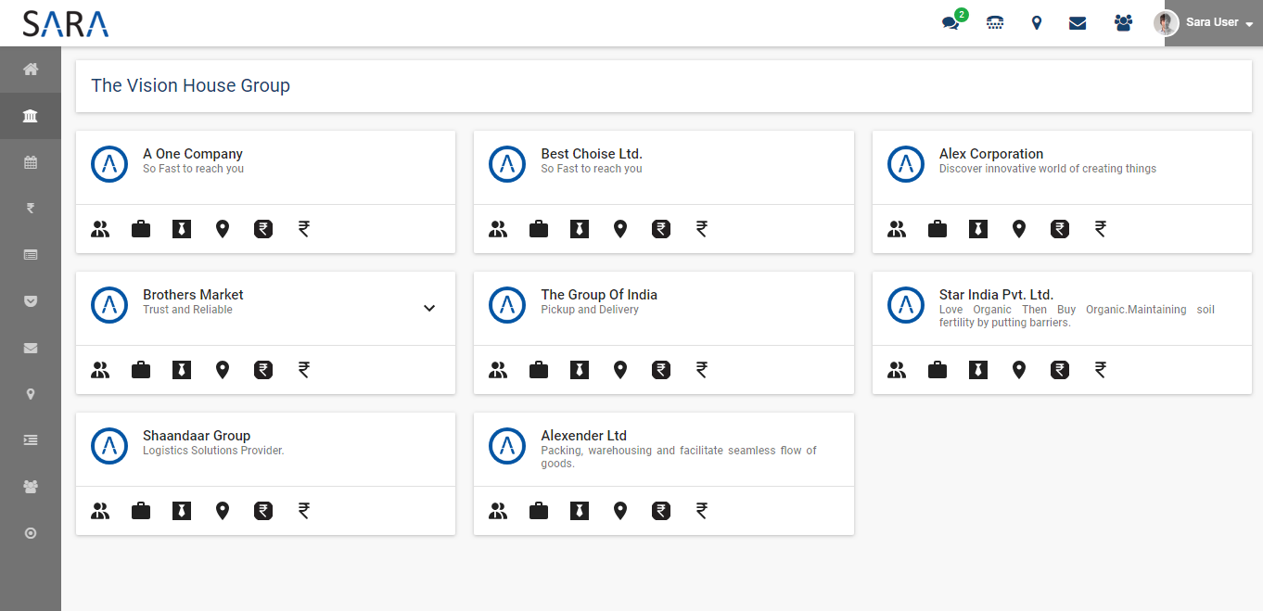Click the location pin under Best Choise Ltd.
Image resolution: width=1263 pixels, height=611 pixels.
tap(620, 229)
